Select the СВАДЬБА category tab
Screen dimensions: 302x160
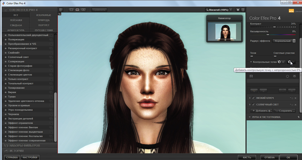coord(16,25)
